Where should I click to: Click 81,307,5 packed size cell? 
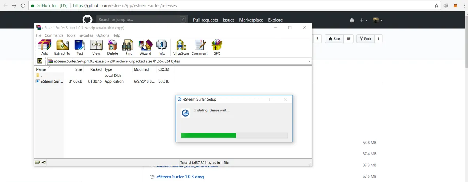(x=95, y=81)
